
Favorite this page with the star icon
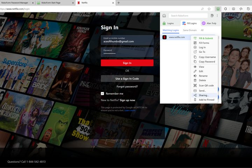(209, 9)
